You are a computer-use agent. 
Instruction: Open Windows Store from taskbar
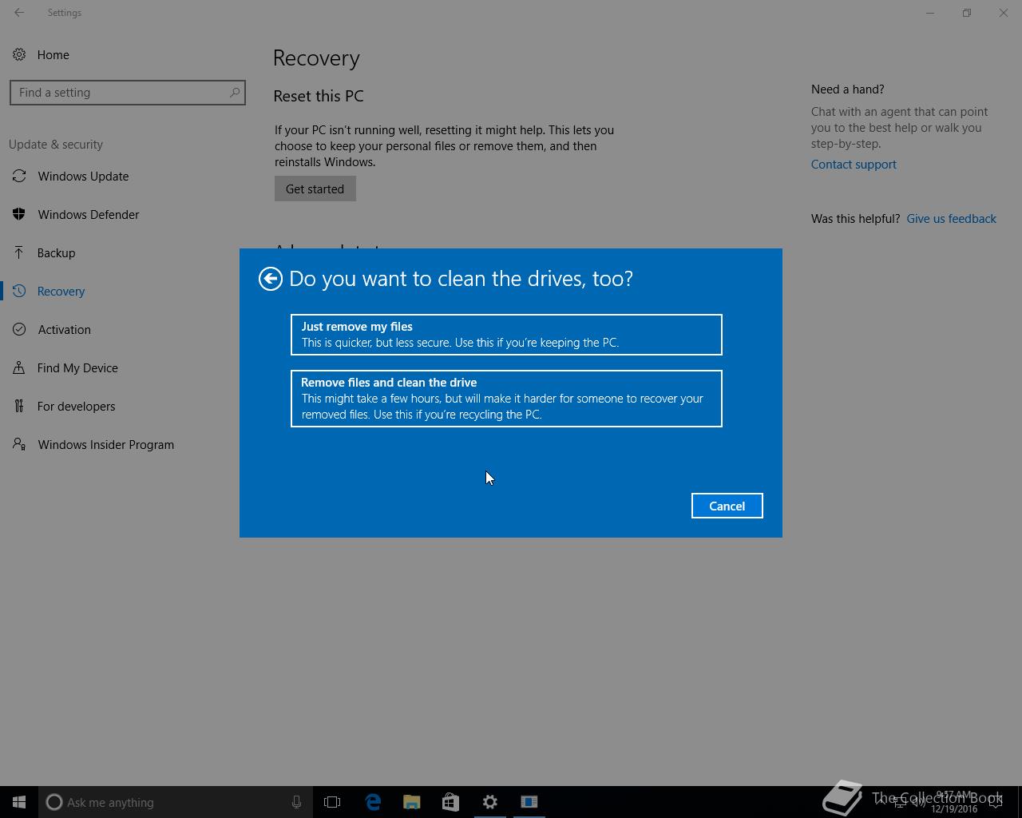[451, 802]
